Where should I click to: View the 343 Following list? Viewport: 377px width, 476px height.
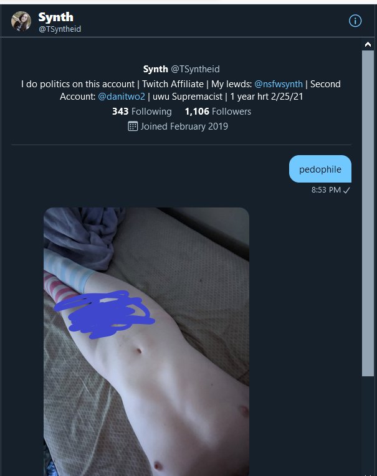[x=141, y=112]
